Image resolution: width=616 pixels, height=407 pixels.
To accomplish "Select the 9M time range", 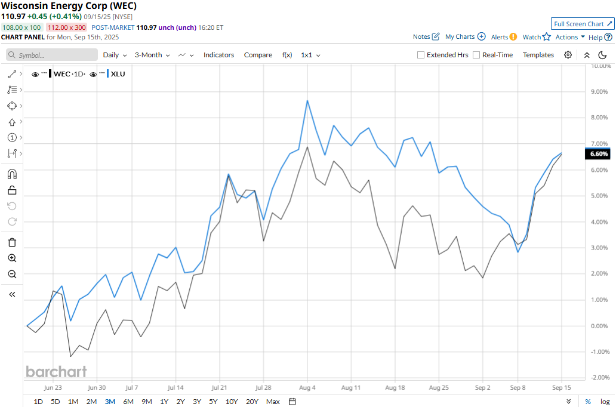I will [146, 402].
